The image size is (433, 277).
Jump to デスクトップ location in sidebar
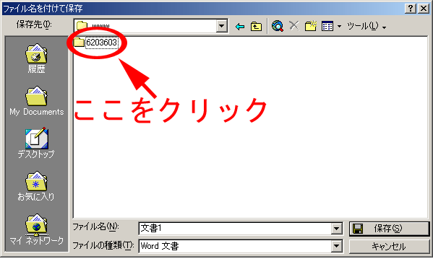[x=36, y=143]
